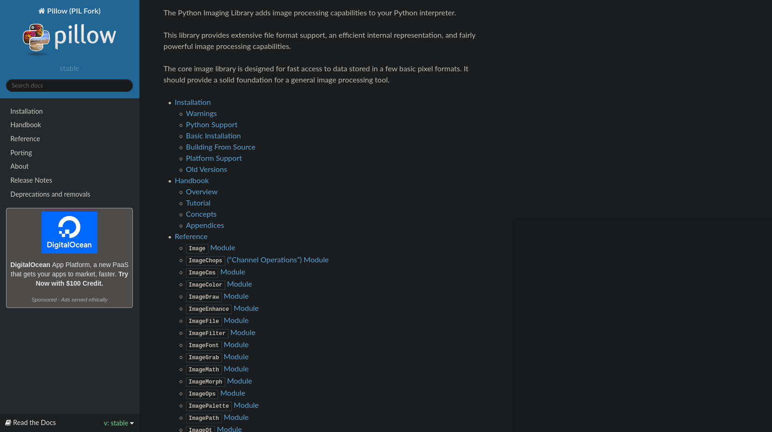Expand the v: stable version dropdown
Screen dimensions: 772x432
(x=119, y=423)
